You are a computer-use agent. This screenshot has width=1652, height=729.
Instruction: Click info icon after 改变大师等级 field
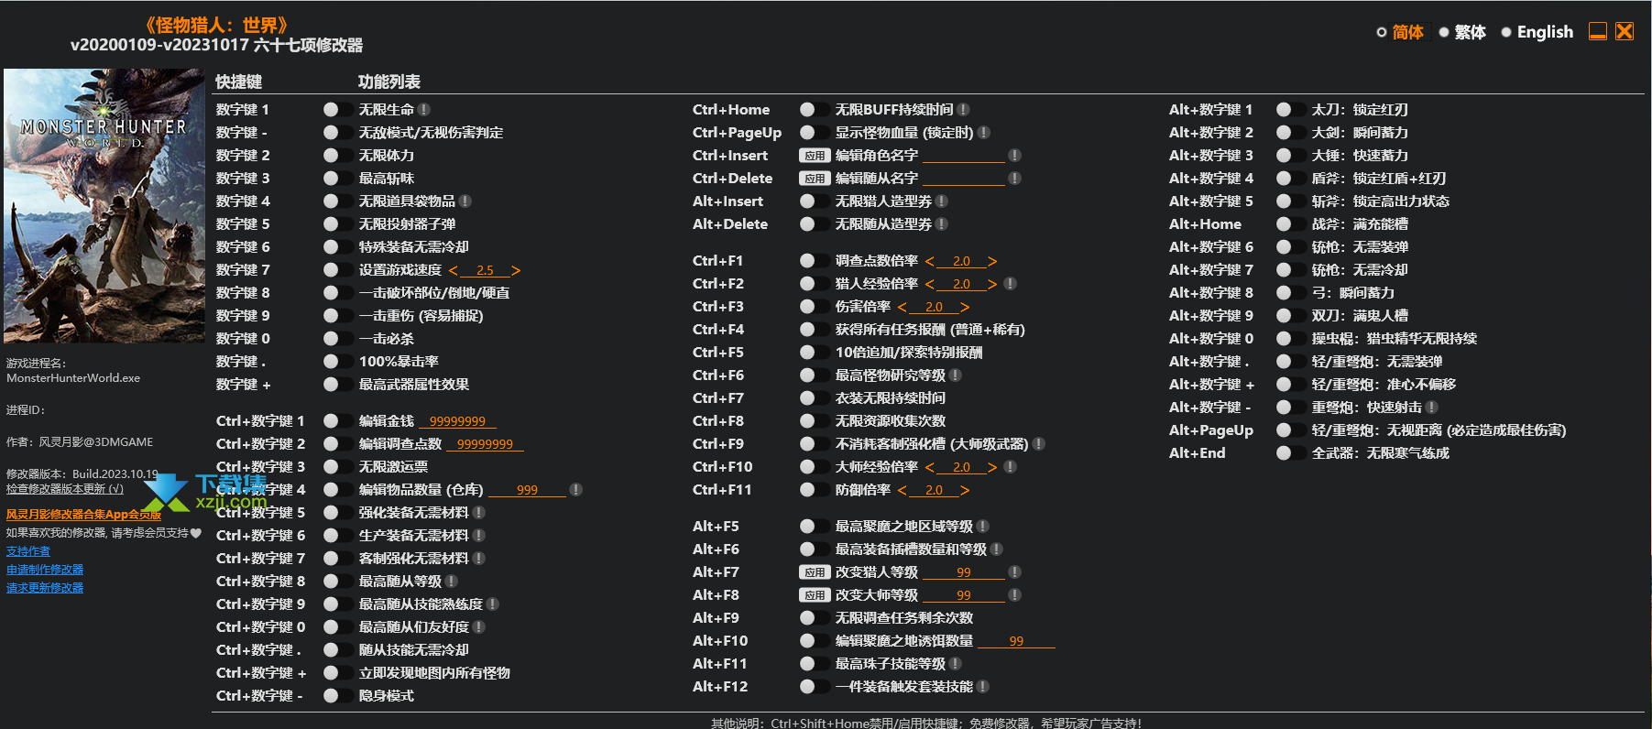1014,595
